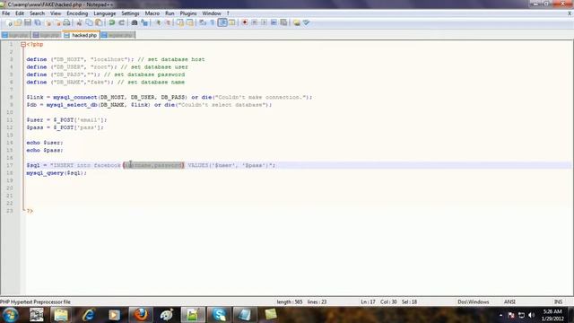Toggle word wrap toolbar icon
Screen dimensions: 574x323
point(203,22)
